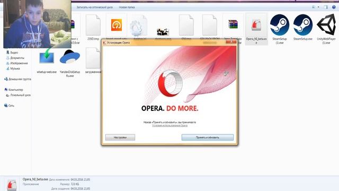Open Документы in the navigation pane
The height and width of the screenshot is (191, 339).
(x=17, y=58)
